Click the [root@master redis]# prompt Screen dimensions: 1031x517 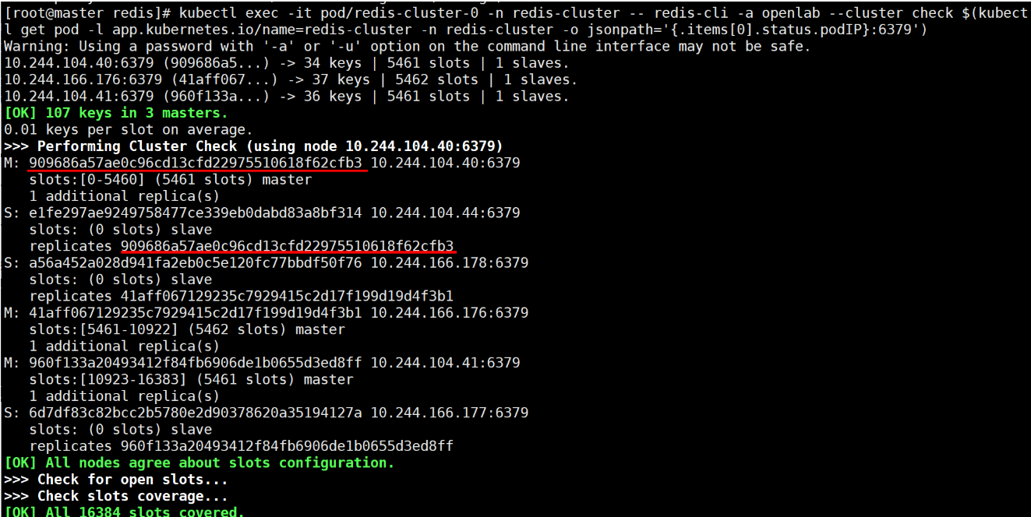87,13
